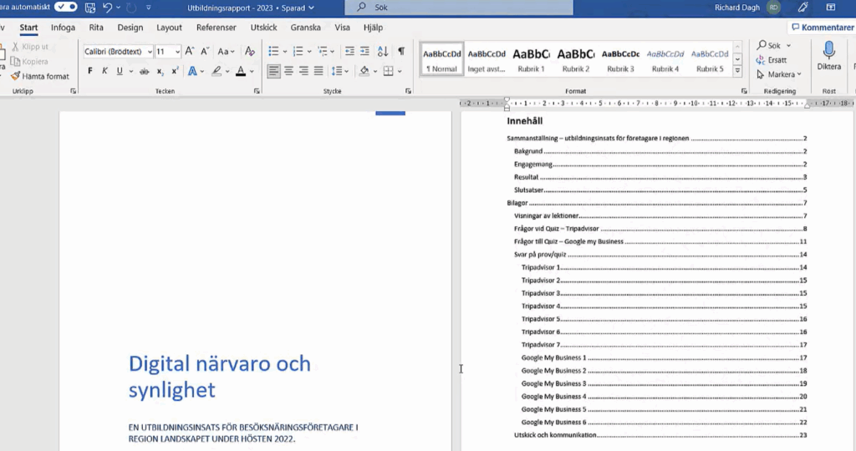This screenshot has width=856, height=451.
Task: Open text effects button
Action: [192, 71]
